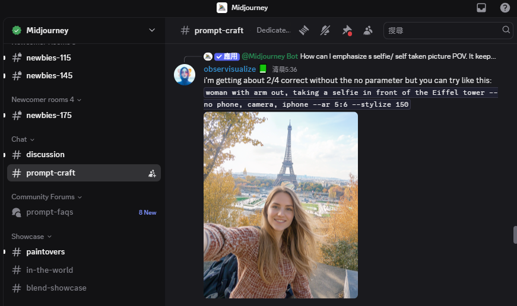Open the Inbox icon in title bar
This screenshot has width=517, height=306.
[482, 8]
